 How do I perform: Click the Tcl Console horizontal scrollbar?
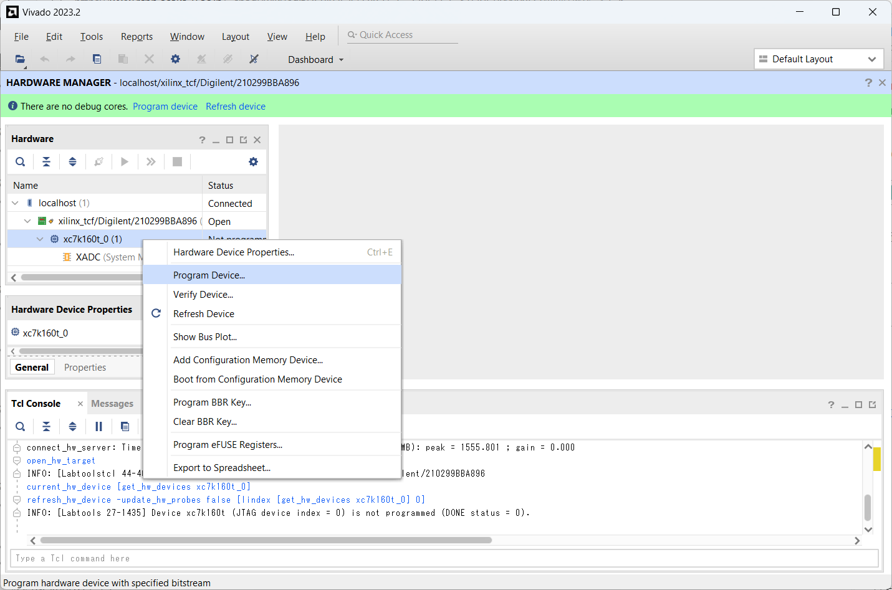coord(266,540)
